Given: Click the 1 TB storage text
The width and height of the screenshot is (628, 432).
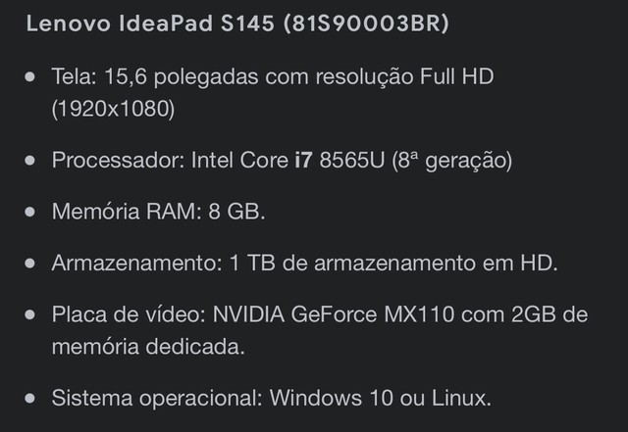Looking at the screenshot, I should point(252,264).
